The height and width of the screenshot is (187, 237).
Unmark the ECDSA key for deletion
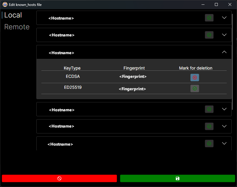tap(194, 78)
